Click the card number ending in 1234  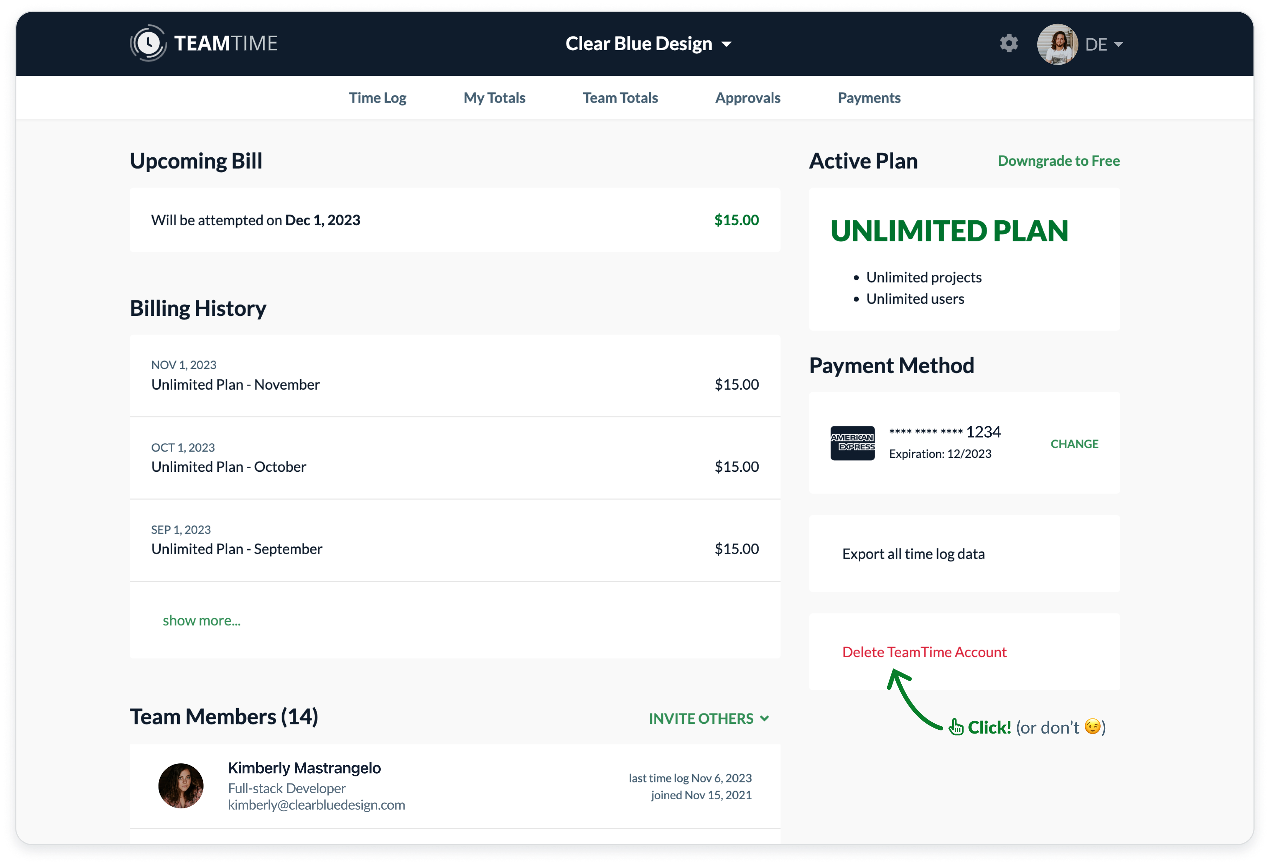[945, 432]
